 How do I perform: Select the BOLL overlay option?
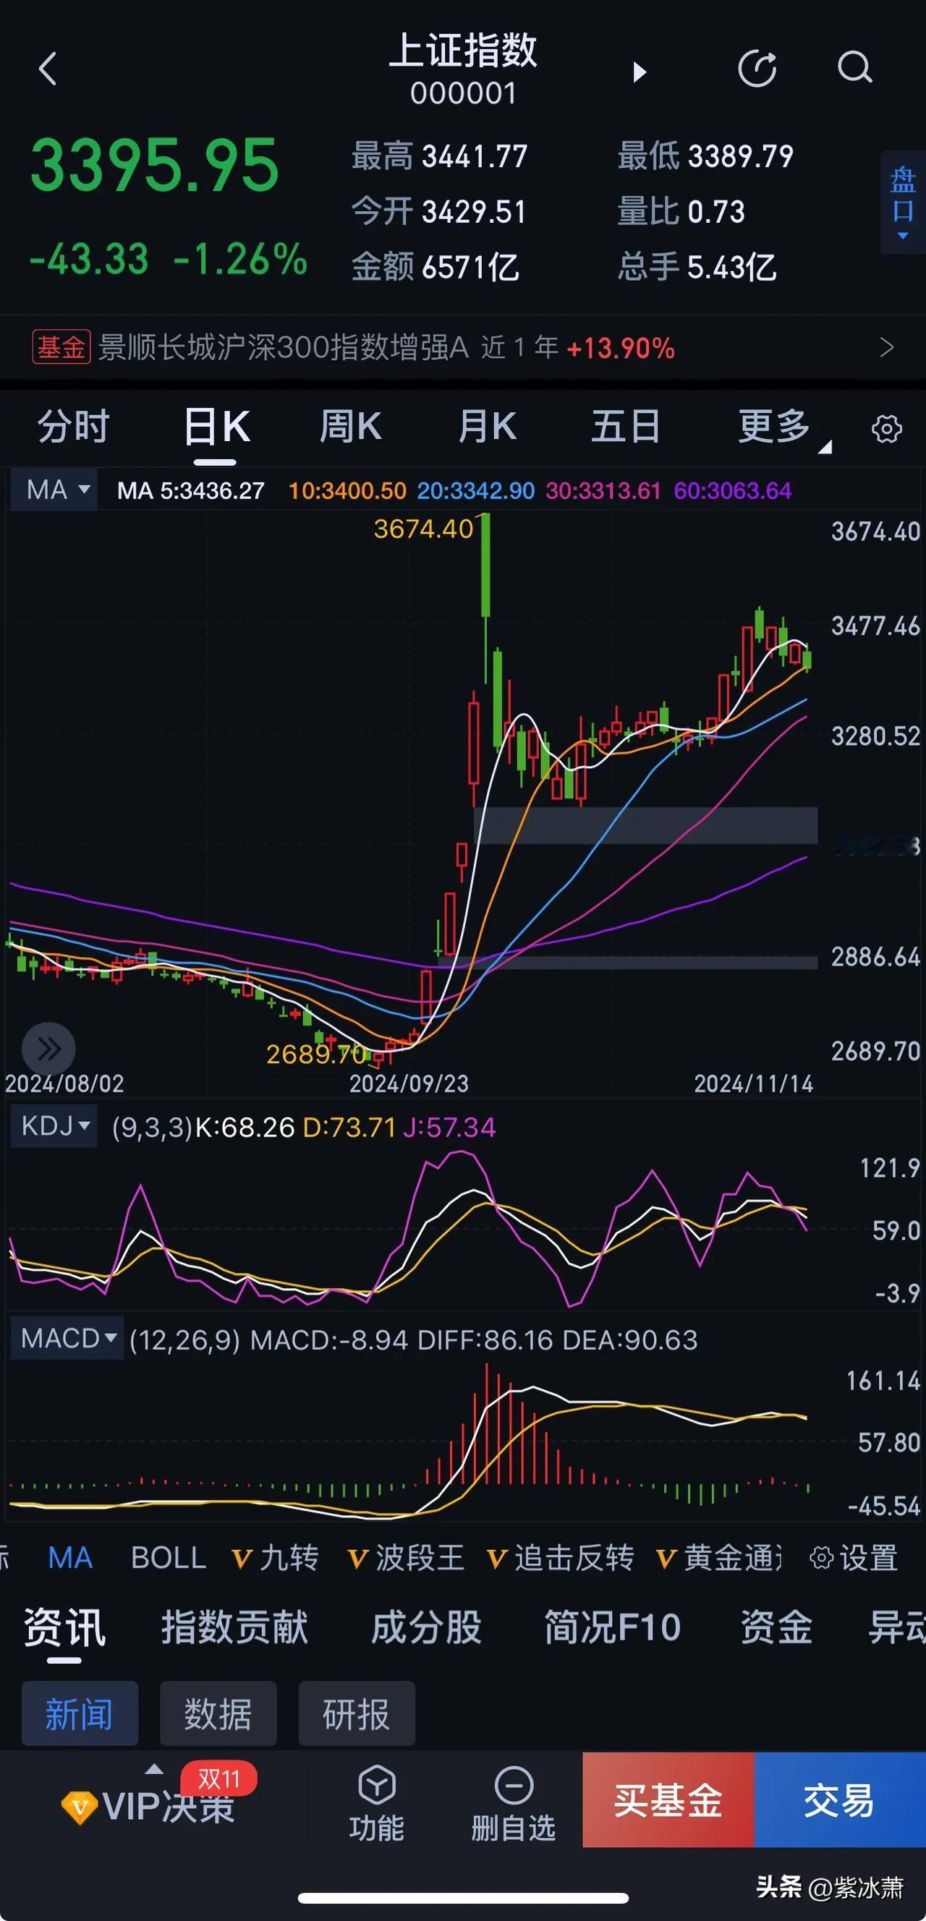(x=168, y=1558)
